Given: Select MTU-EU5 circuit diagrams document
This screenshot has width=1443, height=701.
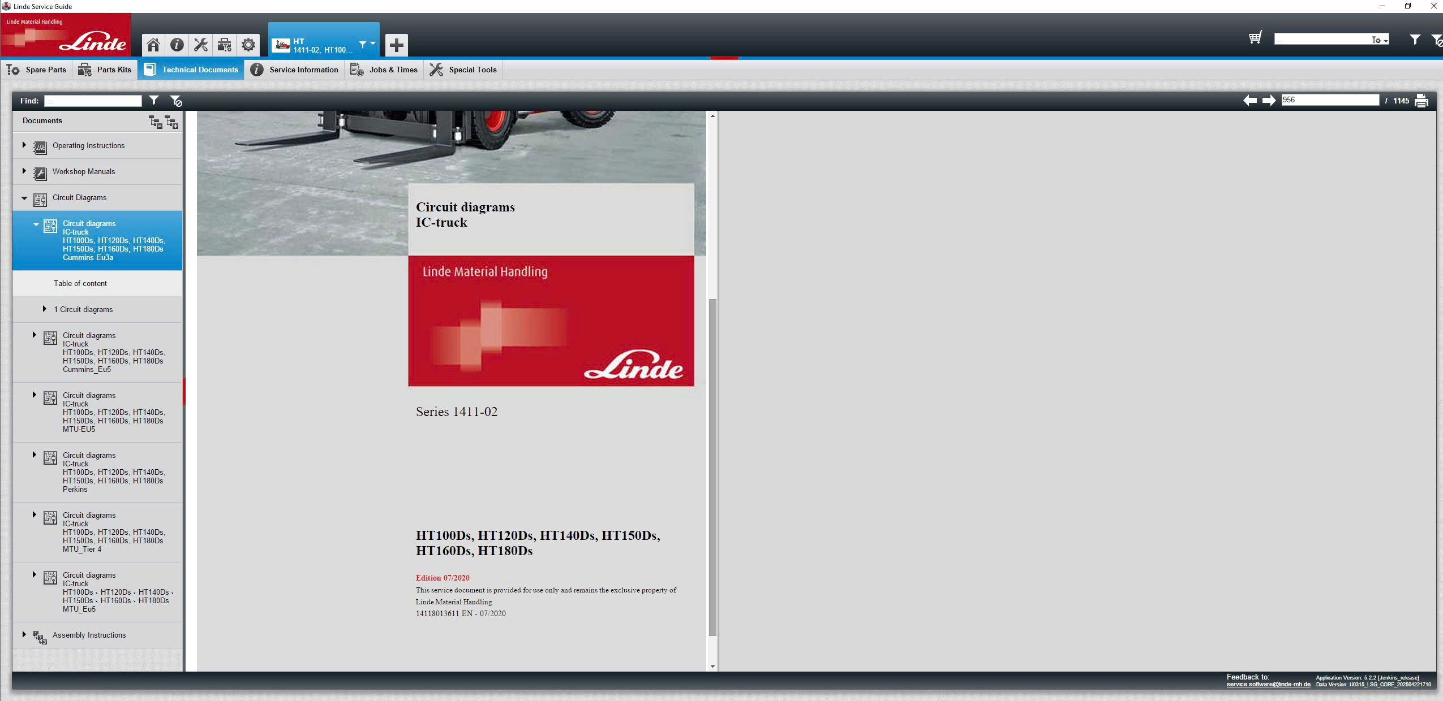Looking at the screenshot, I should 97,412.
